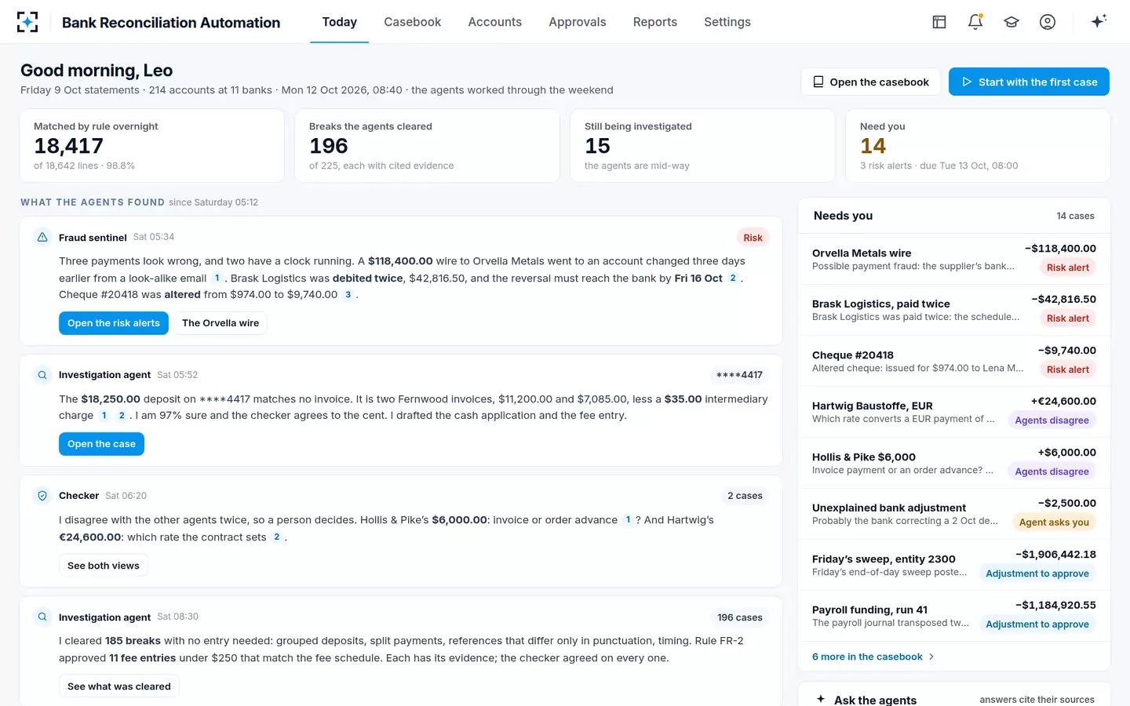Click the graduation cap icon
The width and height of the screenshot is (1130, 706).
pos(1012,22)
